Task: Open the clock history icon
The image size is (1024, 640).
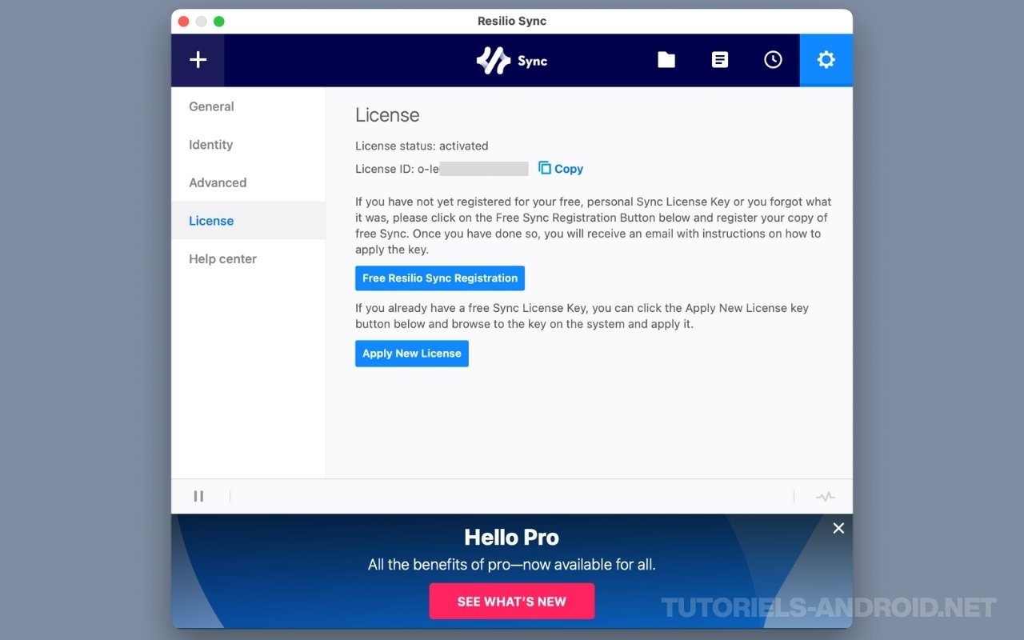Action: pos(773,60)
